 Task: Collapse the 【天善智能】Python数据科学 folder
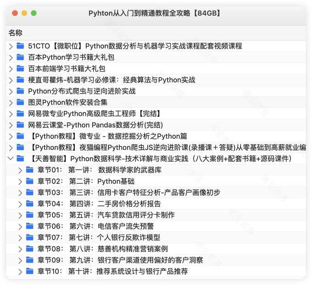(x=11, y=159)
